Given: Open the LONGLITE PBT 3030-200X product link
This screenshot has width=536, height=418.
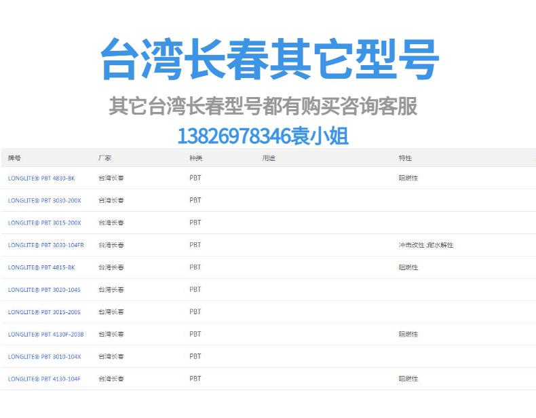Looking at the screenshot, I should (44, 201).
